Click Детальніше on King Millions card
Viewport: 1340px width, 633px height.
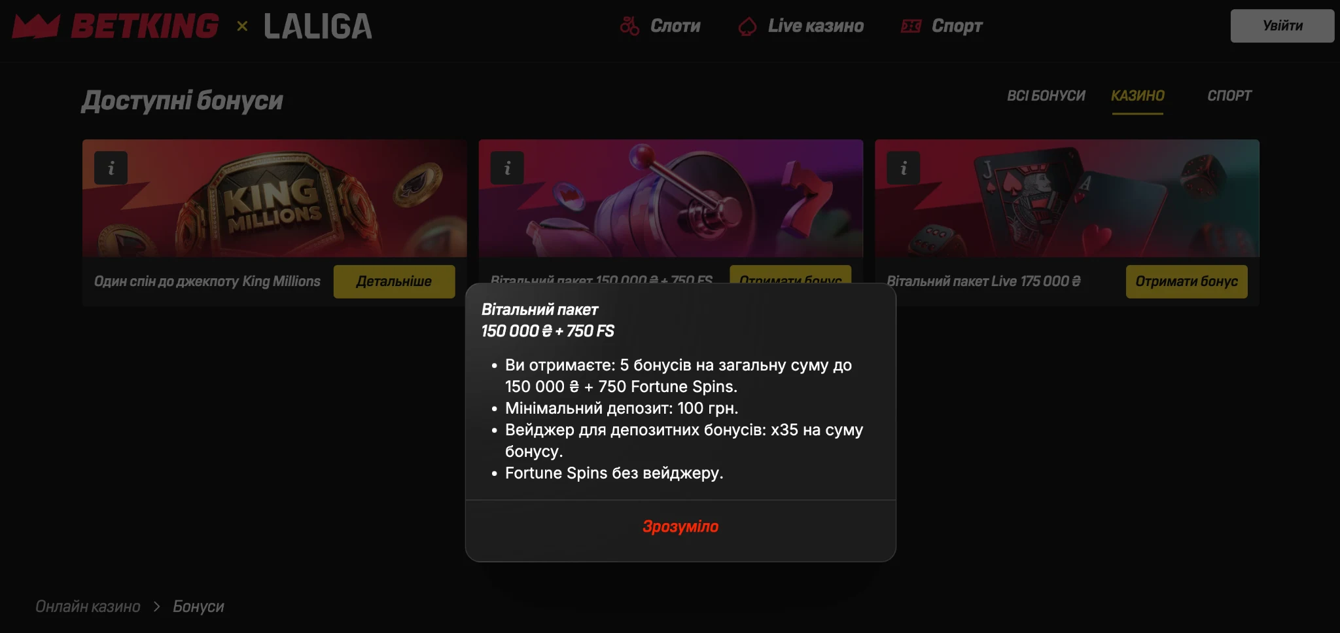tap(394, 281)
